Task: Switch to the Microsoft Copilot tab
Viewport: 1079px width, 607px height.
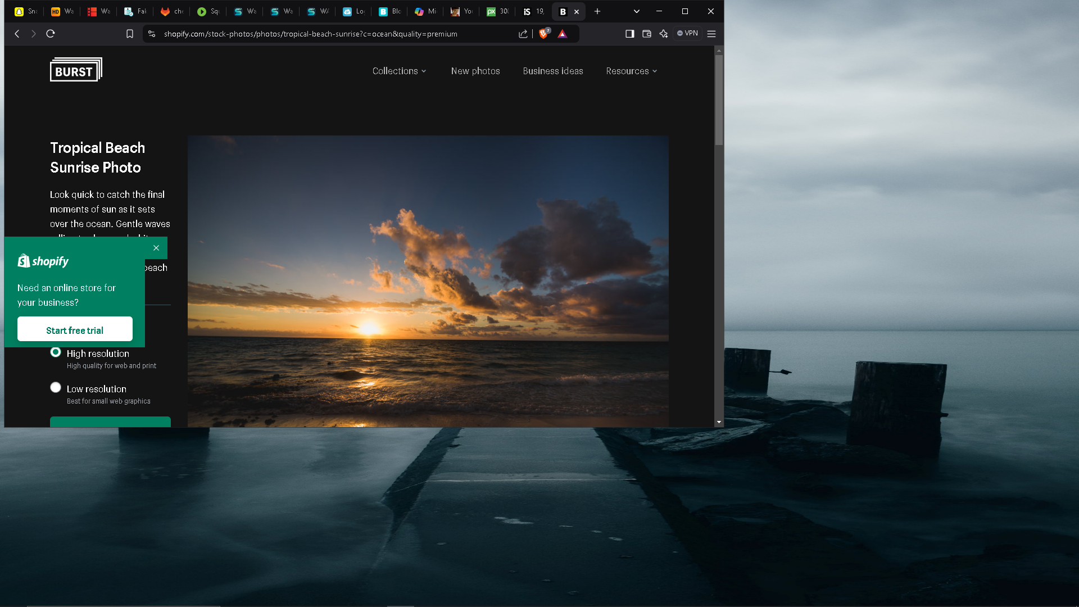Action: pos(425,11)
